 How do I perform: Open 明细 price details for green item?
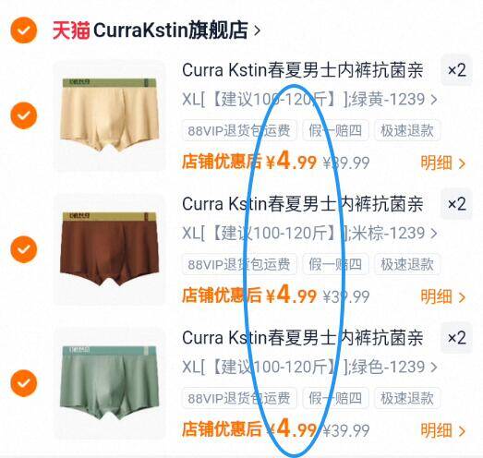click(x=442, y=430)
